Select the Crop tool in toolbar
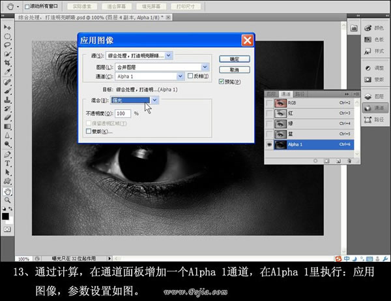This screenshot has height=301, width=391. click(x=7, y=63)
